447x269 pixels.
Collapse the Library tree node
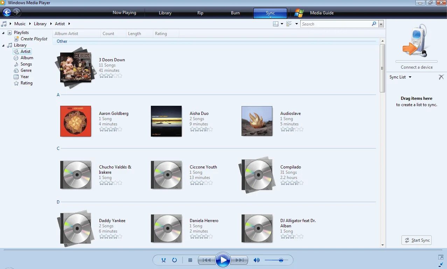click(x=4, y=45)
